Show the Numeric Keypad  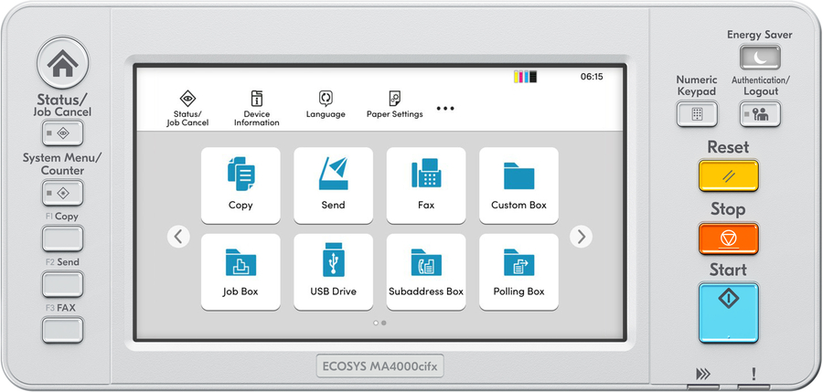click(x=696, y=114)
